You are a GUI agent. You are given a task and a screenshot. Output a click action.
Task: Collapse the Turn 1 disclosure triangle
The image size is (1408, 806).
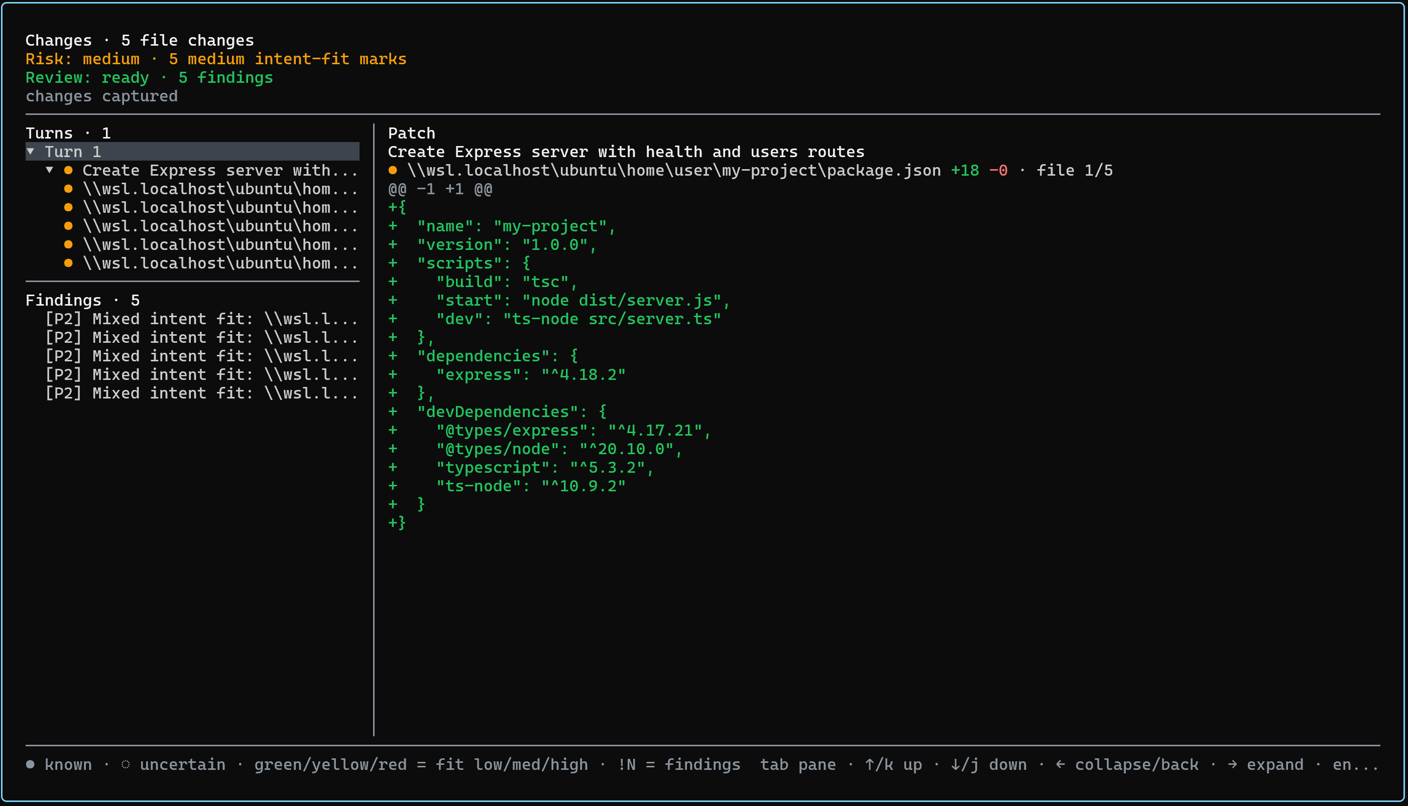point(31,151)
